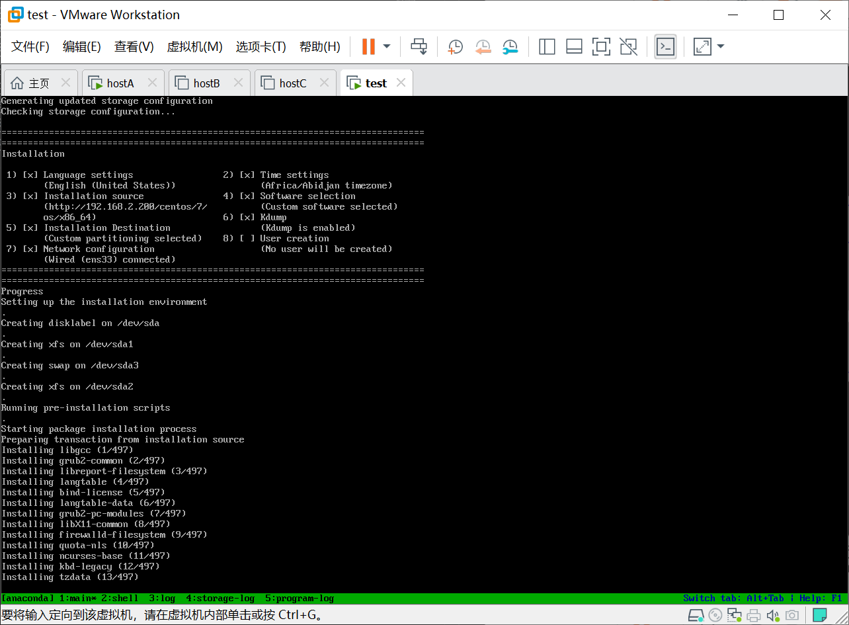849x625 pixels.
Task: Click the sound card status icon
Action: point(773,616)
